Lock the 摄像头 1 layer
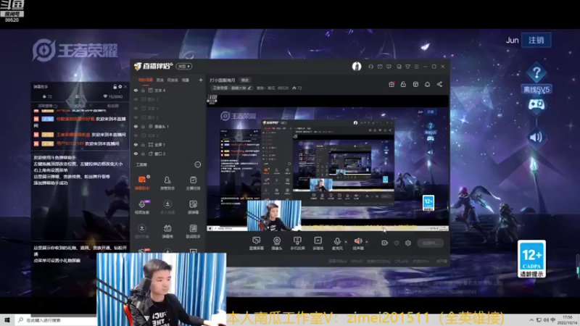Image resolution: width=580 pixels, height=326 pixels. pyautogui.click(x=143, y=126)
